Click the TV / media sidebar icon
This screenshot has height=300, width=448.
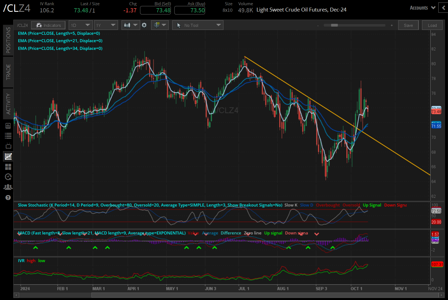point(8,145)
